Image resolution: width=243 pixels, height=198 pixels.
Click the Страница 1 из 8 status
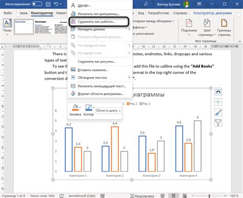point(13,196)
